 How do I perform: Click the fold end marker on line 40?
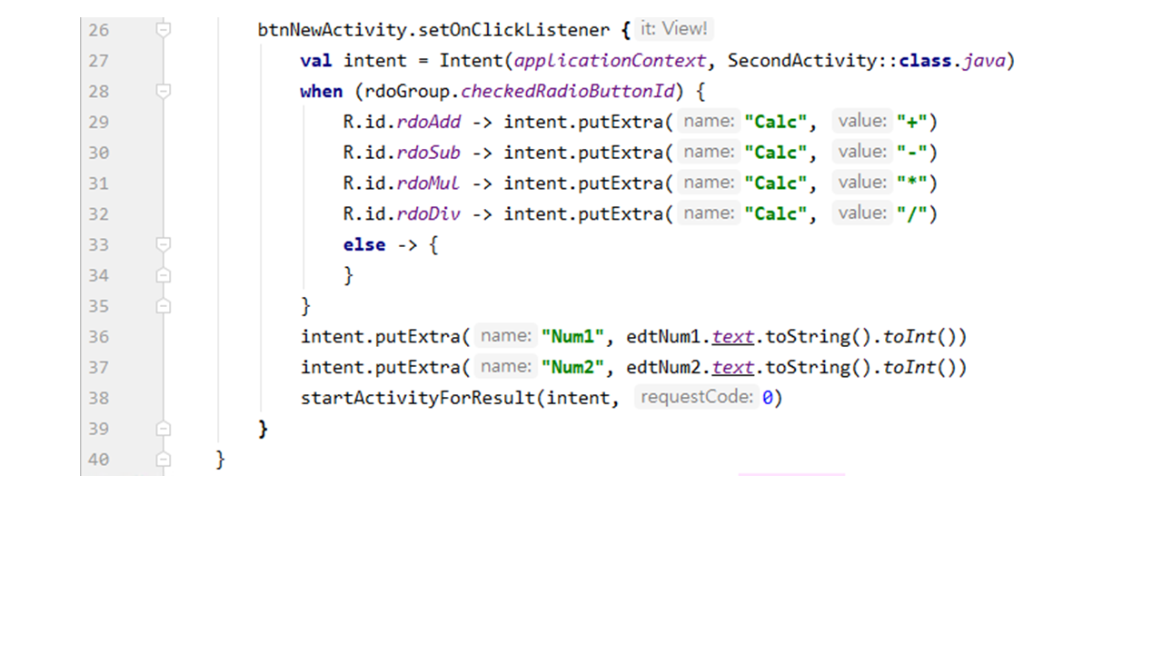[x=164, y=460]
